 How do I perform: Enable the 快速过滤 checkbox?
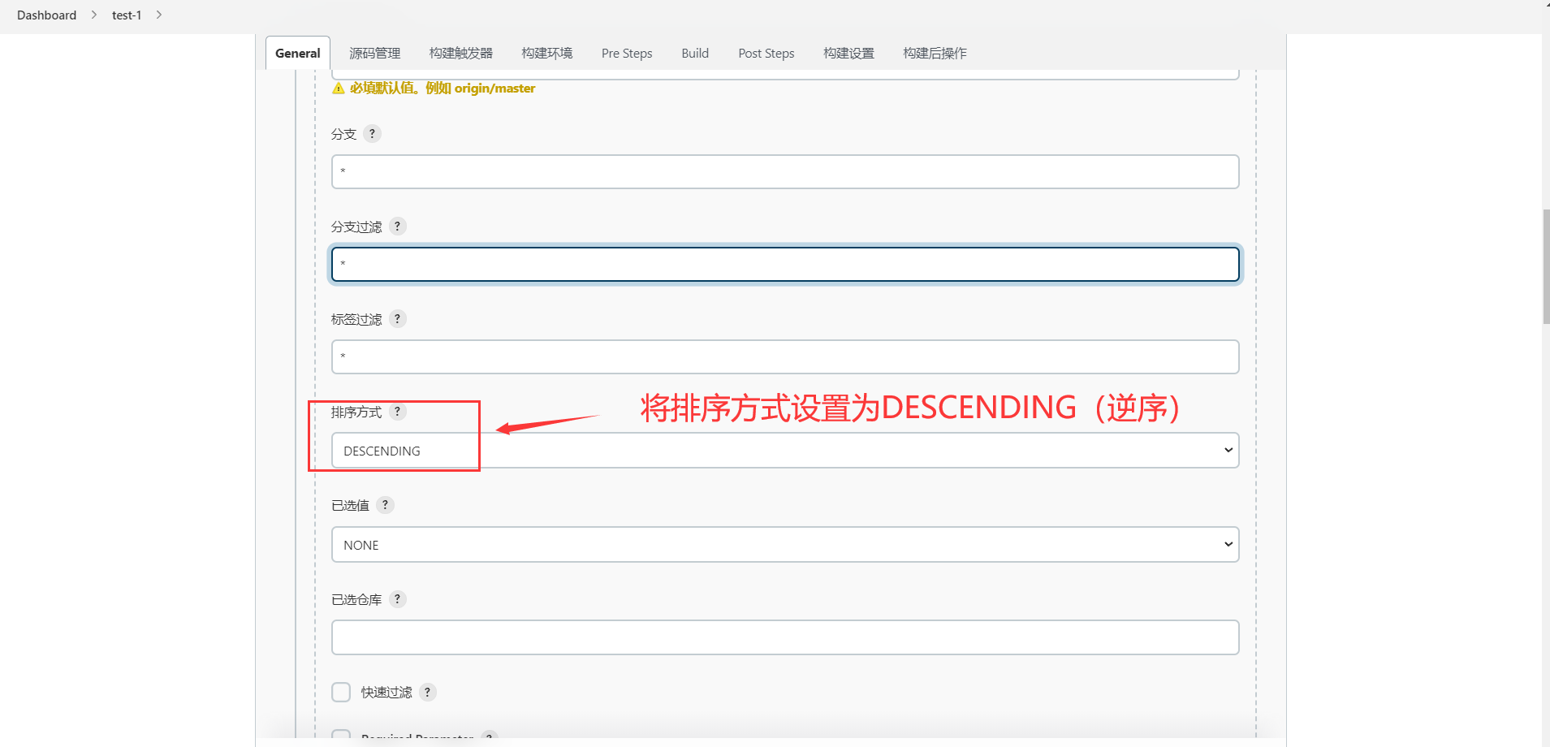[x=341, y=692]
